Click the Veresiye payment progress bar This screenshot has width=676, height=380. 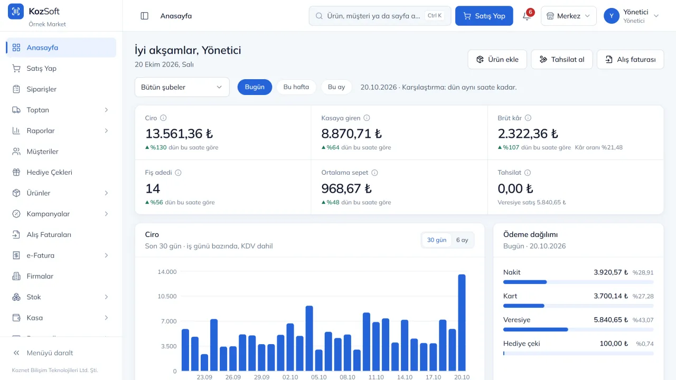pyautogui.click(x=578, y=329)
